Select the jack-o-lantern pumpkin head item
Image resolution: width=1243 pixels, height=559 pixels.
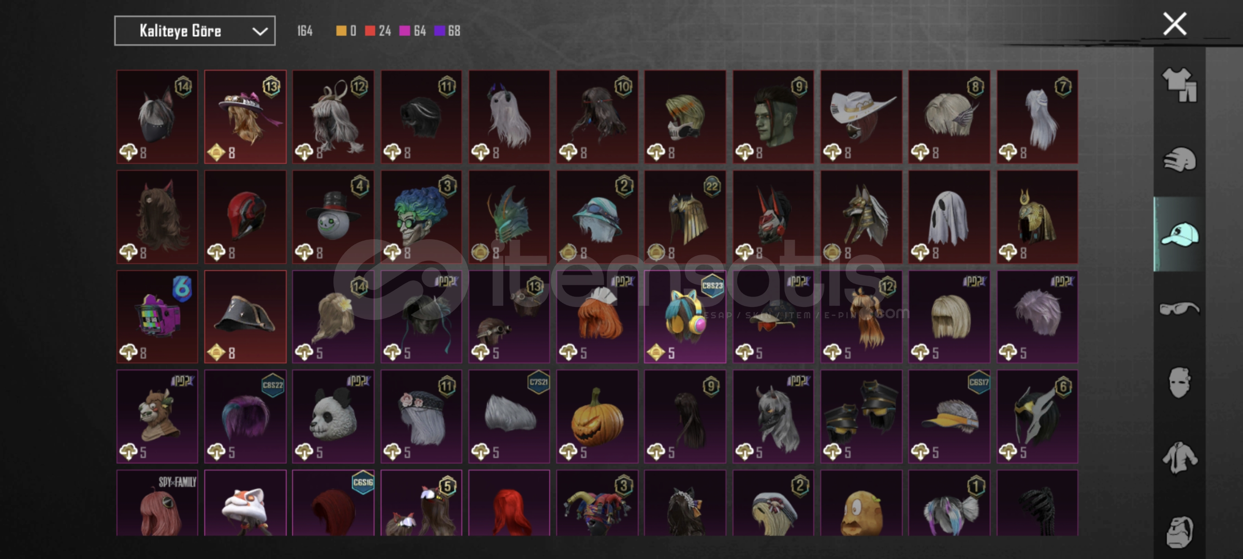[597, 417]
